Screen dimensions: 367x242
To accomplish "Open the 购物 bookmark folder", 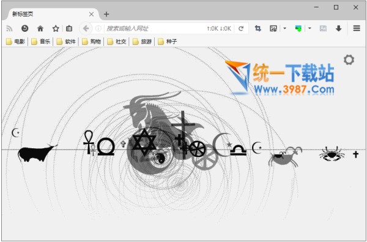I will 91,42.
